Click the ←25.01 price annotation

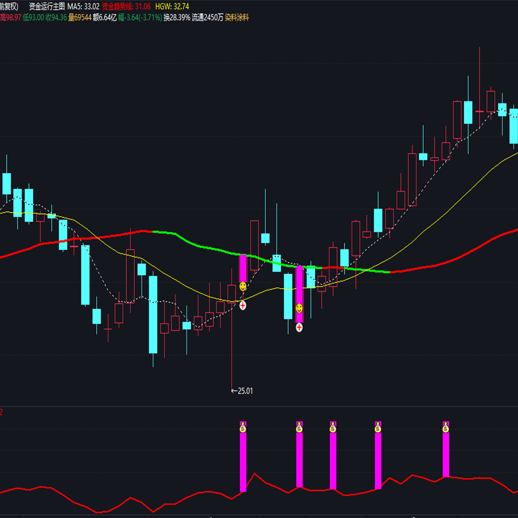(x=241, y=391)
